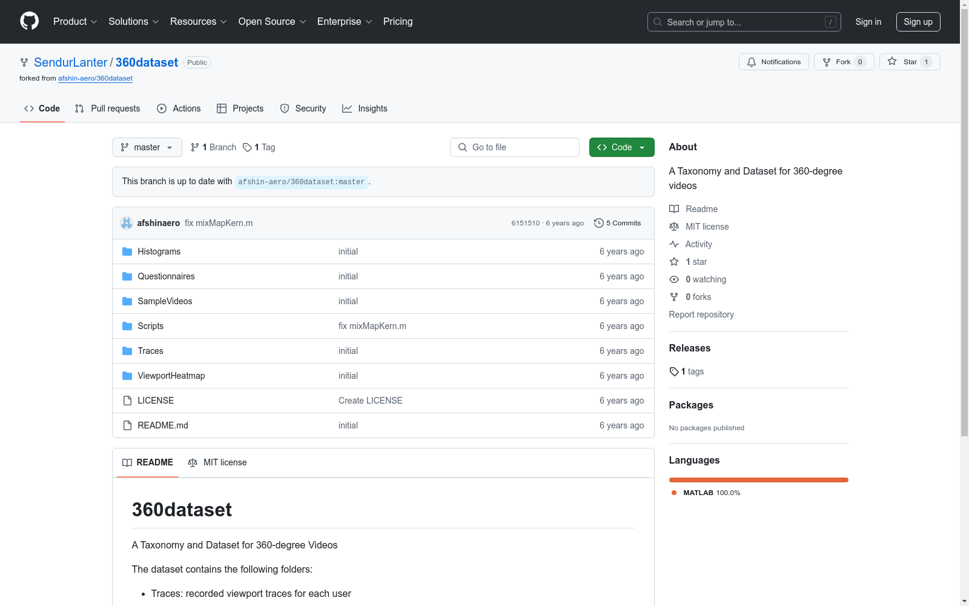Click the ViewportHeatmap folder icon
Image resolution: width=969 pixels, height=606 pixels.
[127, 376]
